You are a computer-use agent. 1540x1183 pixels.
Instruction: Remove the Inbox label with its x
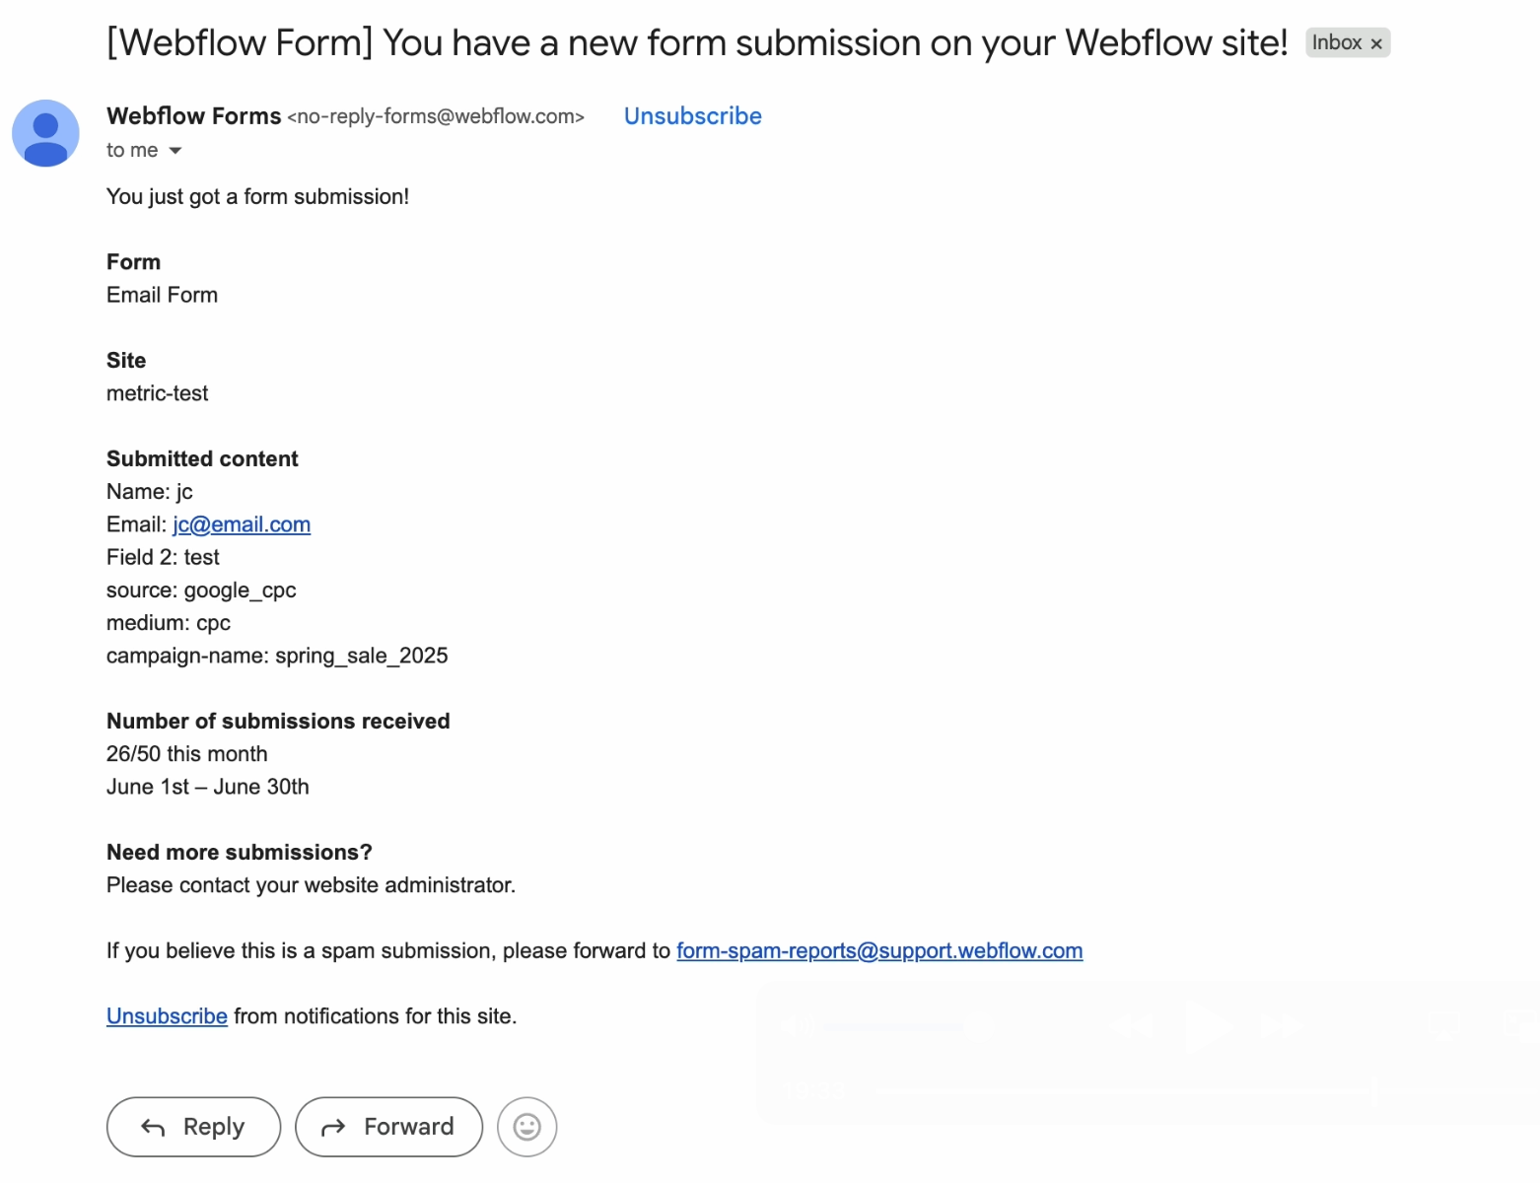1376,43
